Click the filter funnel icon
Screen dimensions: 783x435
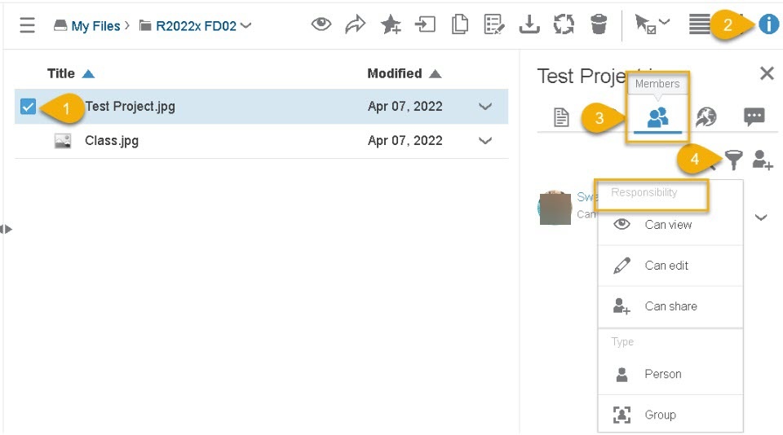(734, 161)
